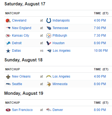Click the Indianapolis Colts horseshoe logo
112x115 pixels.
pos(49,20)
